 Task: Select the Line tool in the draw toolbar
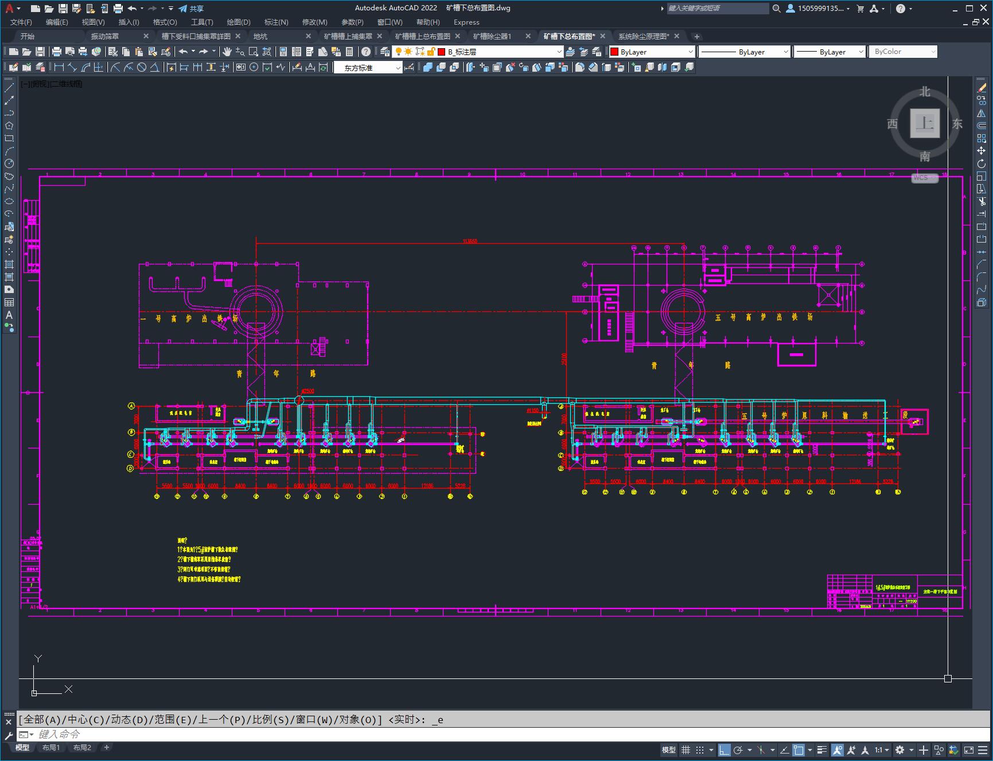tap(9, 88)
